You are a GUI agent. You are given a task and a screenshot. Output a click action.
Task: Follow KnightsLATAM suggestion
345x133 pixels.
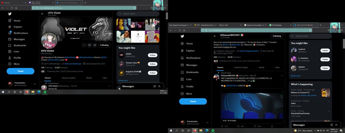pos(152,73)
